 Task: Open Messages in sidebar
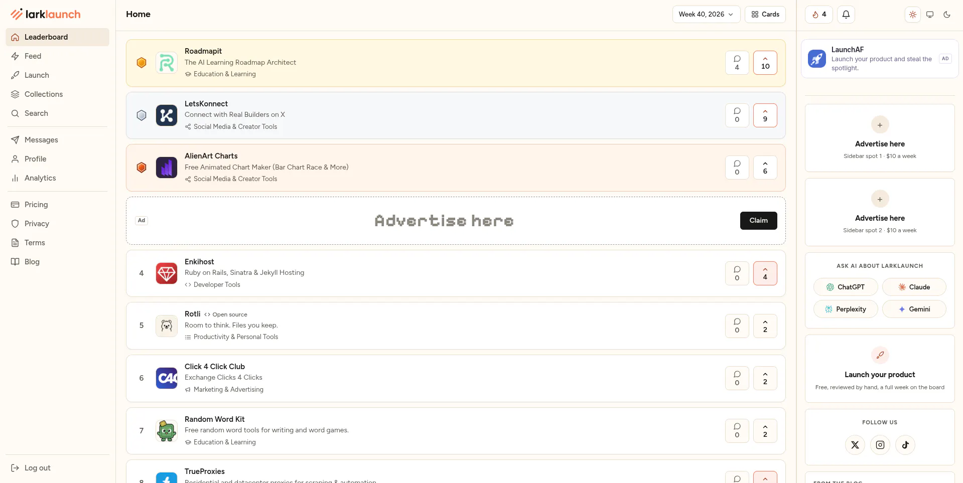click(57, 140)
